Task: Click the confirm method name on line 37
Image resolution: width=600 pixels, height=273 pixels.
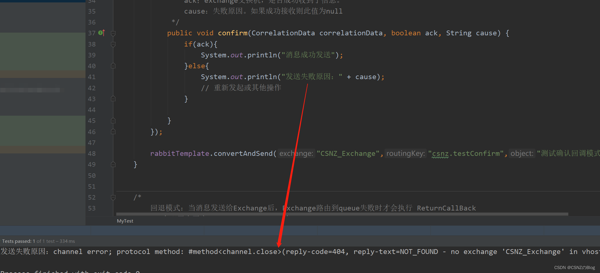Action: 233,33
